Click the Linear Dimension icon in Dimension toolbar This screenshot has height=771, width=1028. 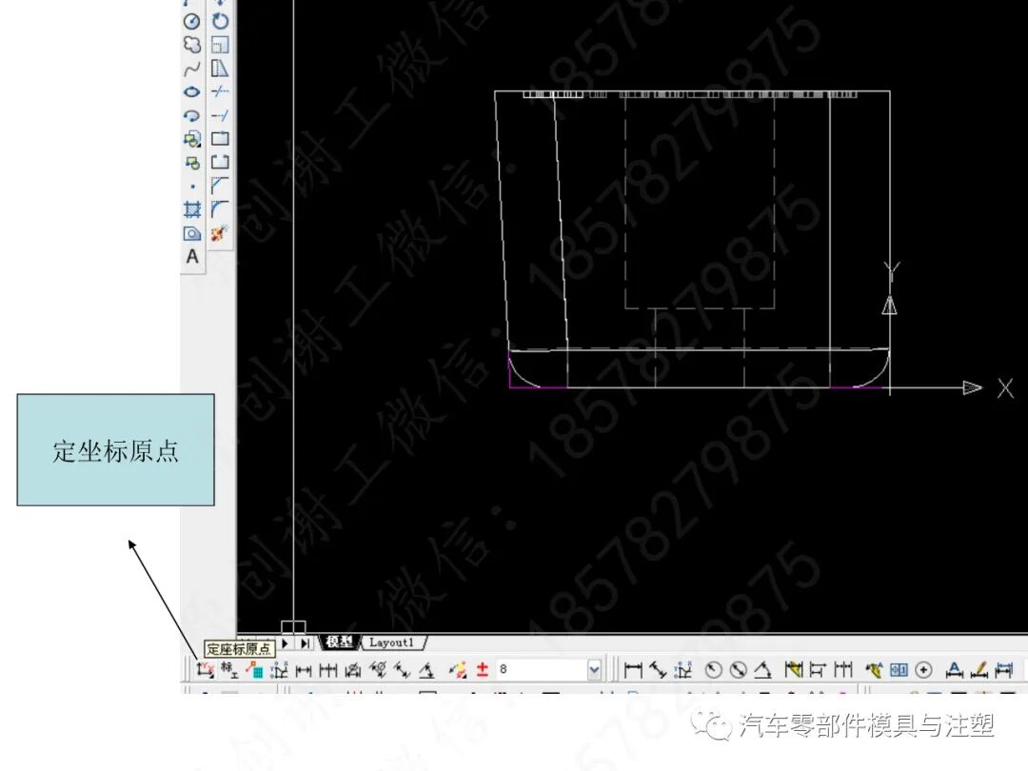pyautogui.click(x=633, y=669)
